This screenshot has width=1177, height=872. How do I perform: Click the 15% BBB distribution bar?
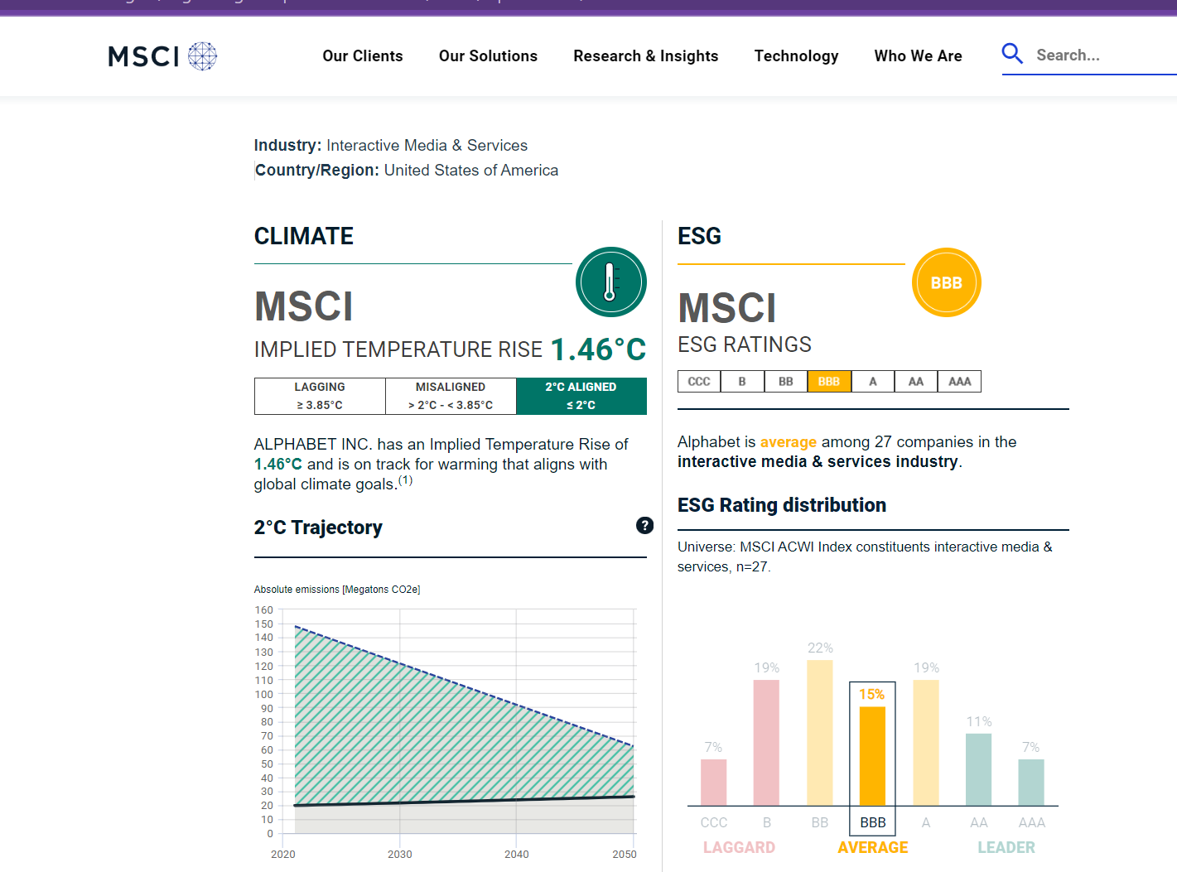click(872, 756)
